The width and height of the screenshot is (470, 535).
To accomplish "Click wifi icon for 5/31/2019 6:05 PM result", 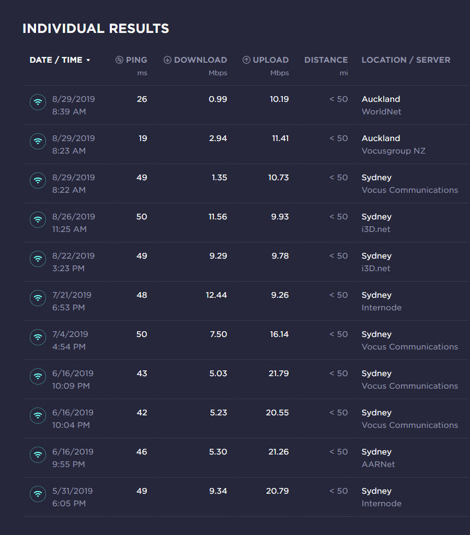I will coord(38,494).
